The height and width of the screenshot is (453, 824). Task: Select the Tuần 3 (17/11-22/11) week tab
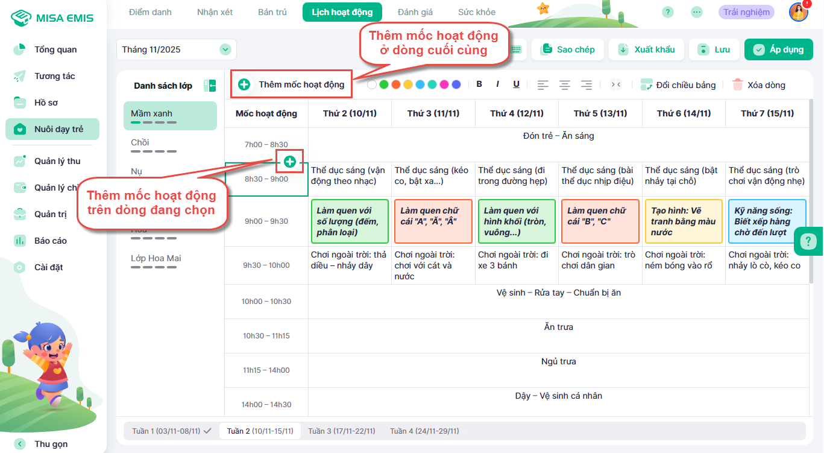[x=341, y=431]
